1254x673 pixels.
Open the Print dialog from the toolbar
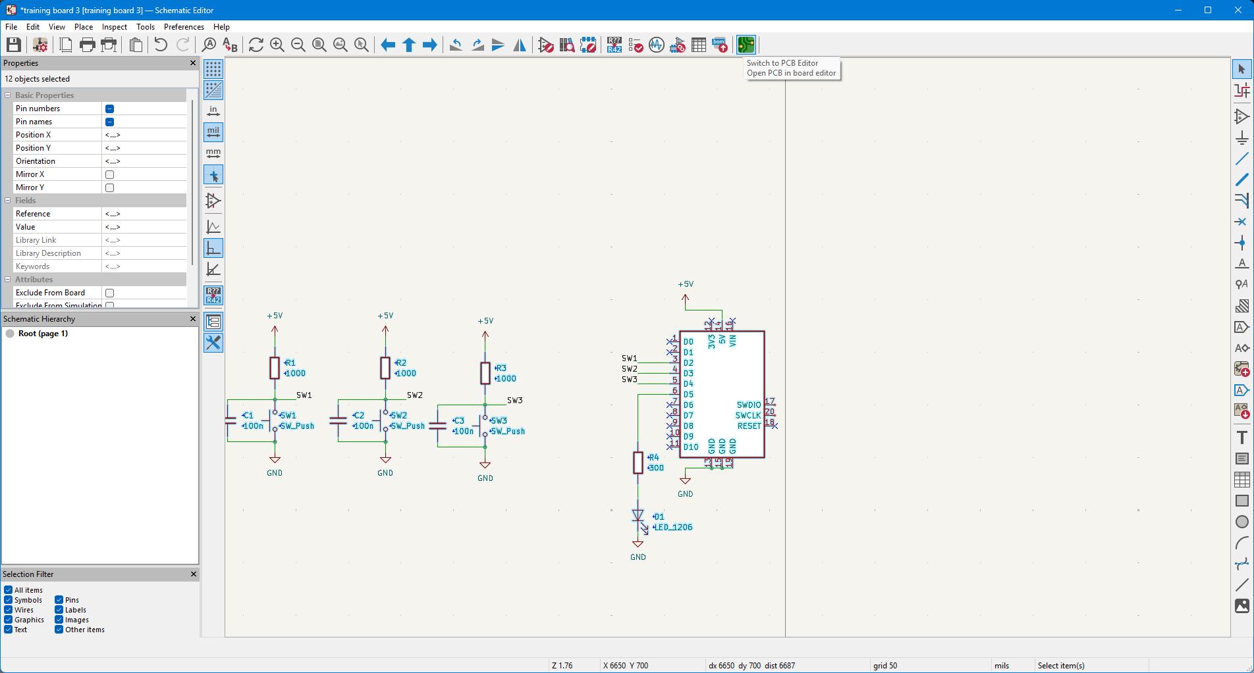click(88, 45)
